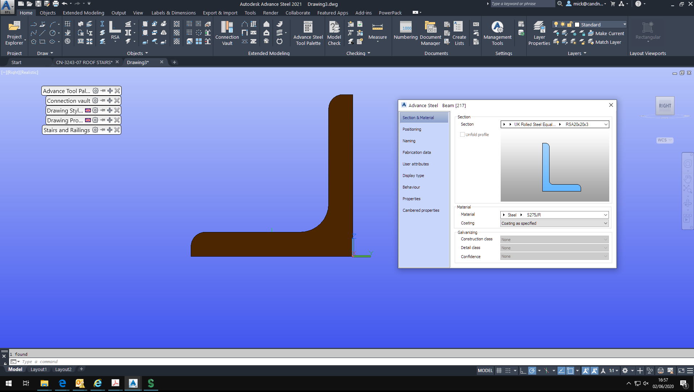Viewport: 694px width, 392px height.
Task: Open Management Tools
Action: click(497, 33)
